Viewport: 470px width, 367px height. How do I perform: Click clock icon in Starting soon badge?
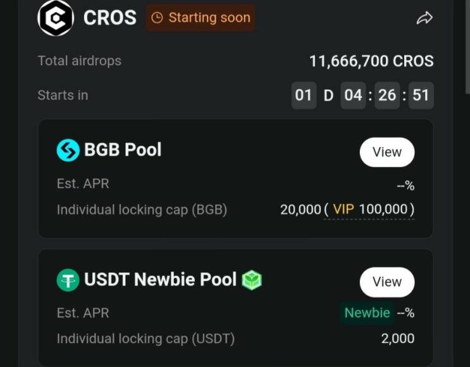(157, 18)
